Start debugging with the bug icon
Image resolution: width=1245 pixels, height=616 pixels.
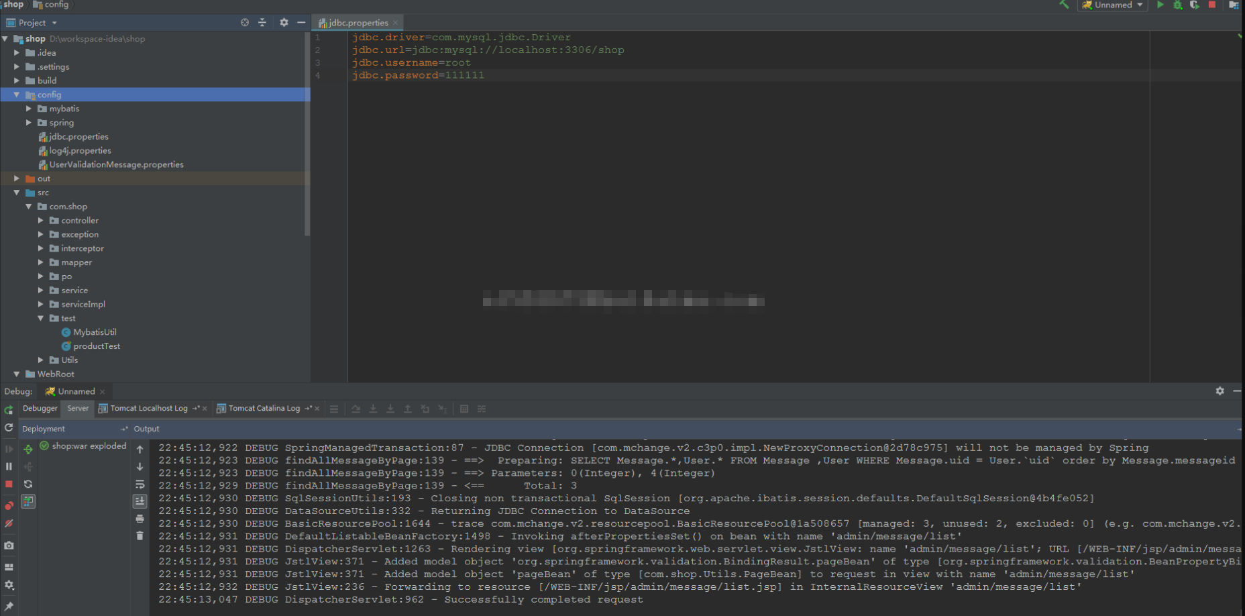(x=1177, y=5)
